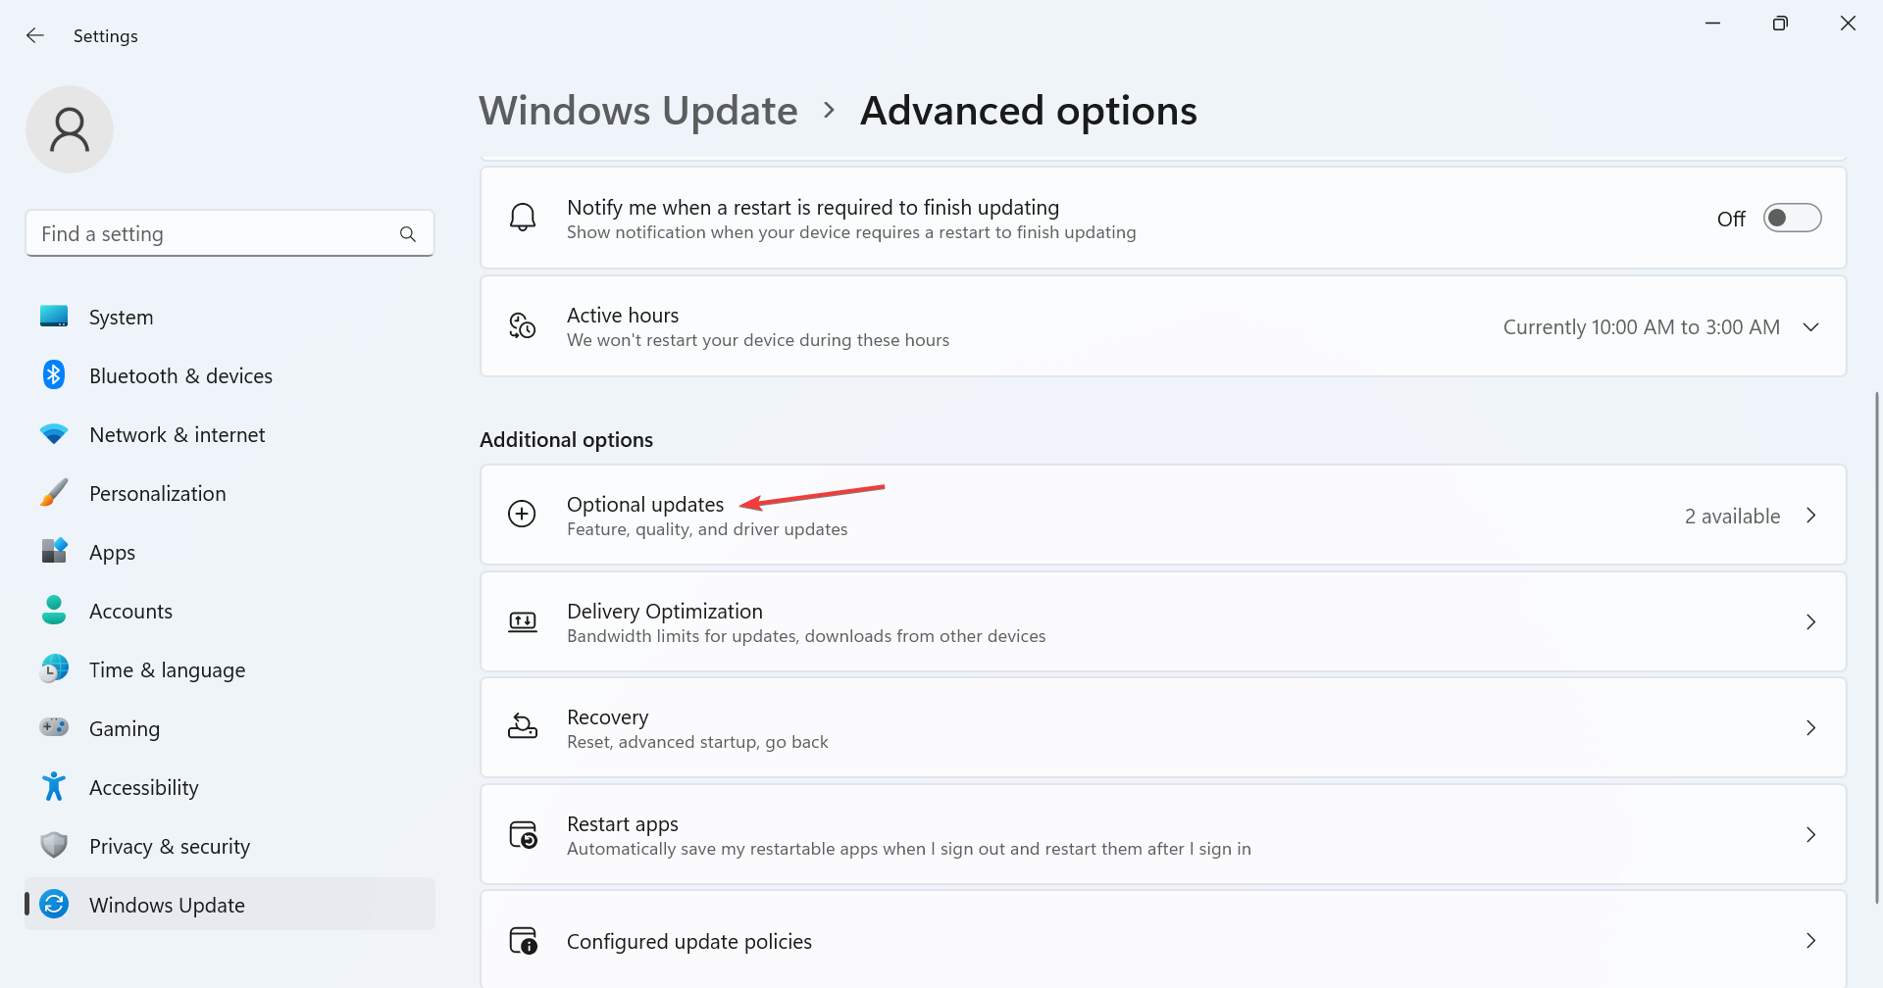This screenshot has height=988, width=1883.
Task: Click the vertical scrollbar thumb
Action: pyautogui.click(x=1877, y=647)
